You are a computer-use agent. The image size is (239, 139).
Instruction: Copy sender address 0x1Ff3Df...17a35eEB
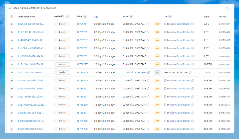coord(148,73)
